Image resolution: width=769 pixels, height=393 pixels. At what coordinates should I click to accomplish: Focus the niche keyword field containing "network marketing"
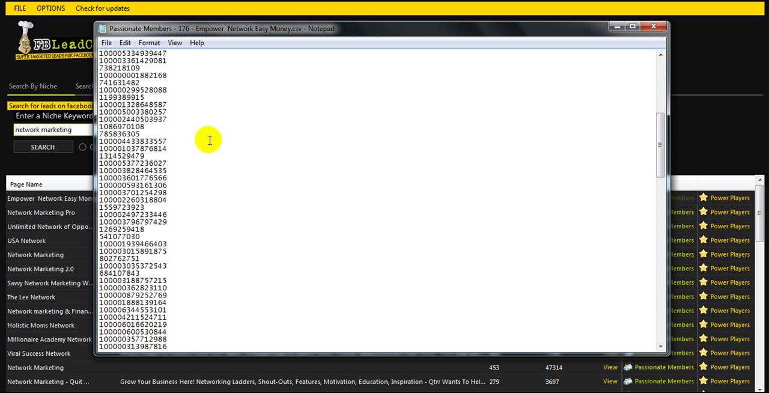54,130
